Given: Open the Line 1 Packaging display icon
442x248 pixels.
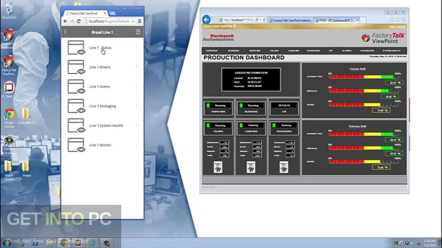Looking at the screenshot, I should pos(76,106).
